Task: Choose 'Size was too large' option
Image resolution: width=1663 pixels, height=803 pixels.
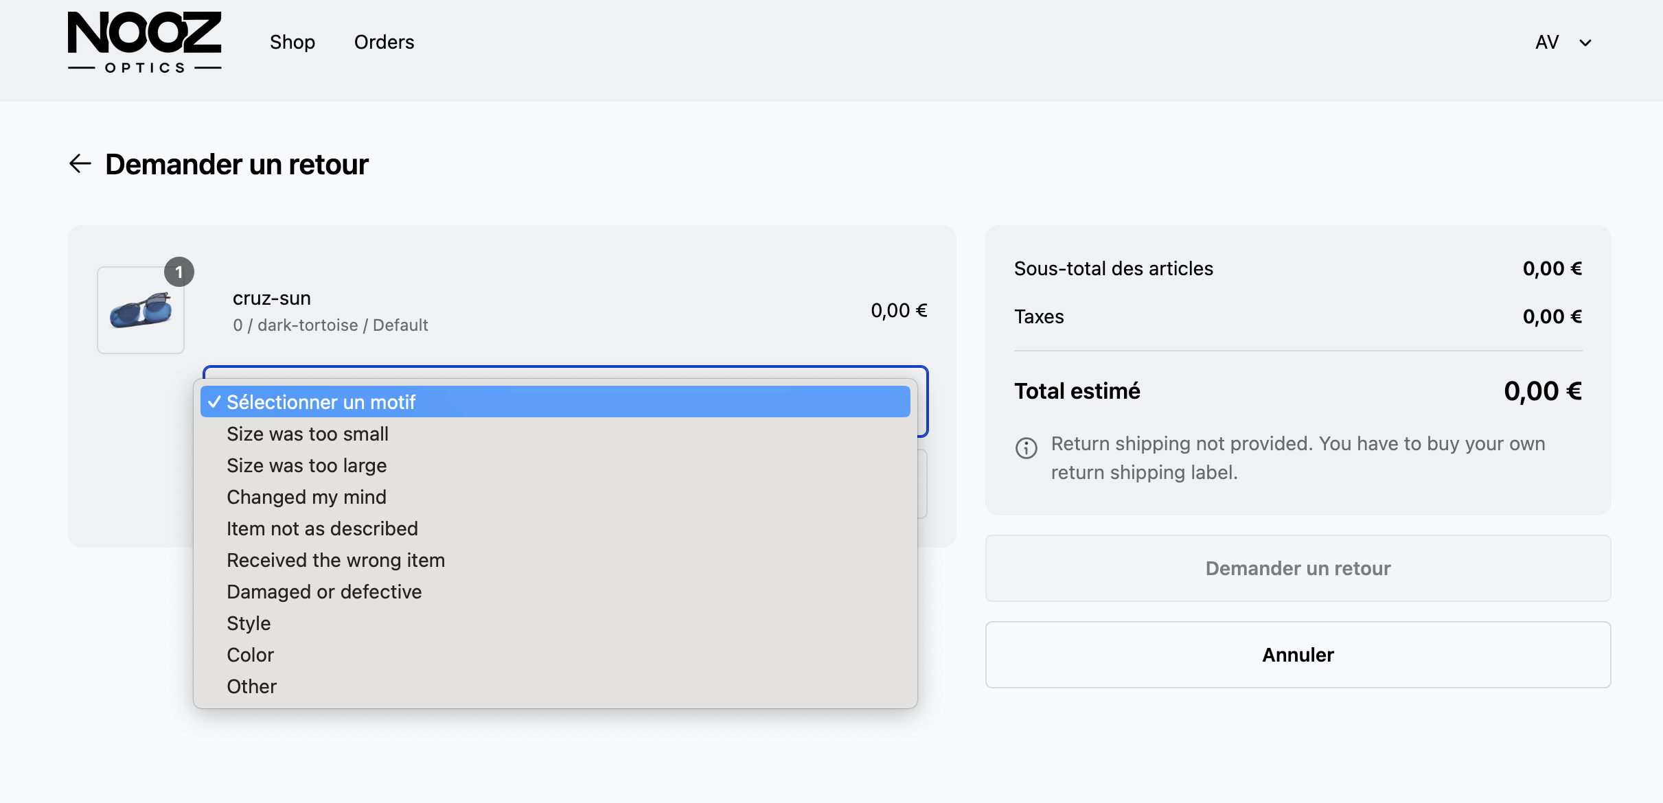Action: tap(306, 465)
